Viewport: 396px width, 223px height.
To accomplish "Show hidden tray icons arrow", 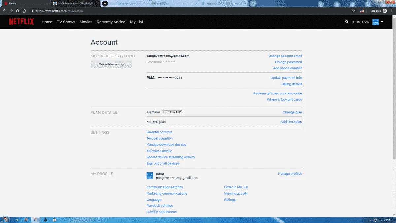I will click(x=370, y=220).
